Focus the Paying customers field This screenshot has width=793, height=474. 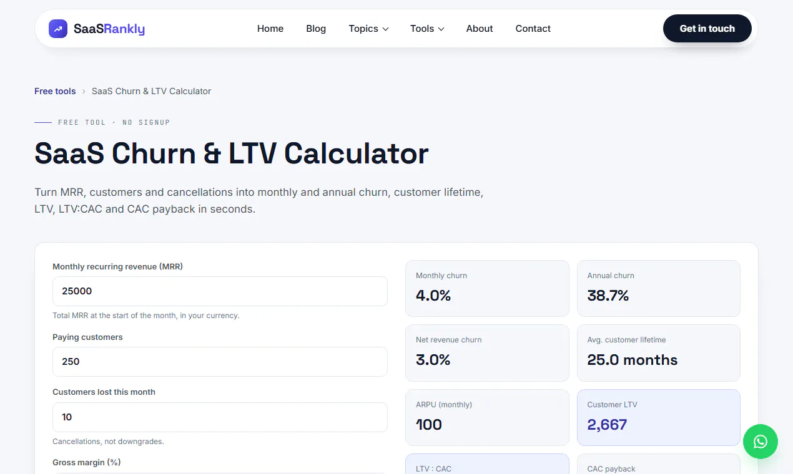220,362
